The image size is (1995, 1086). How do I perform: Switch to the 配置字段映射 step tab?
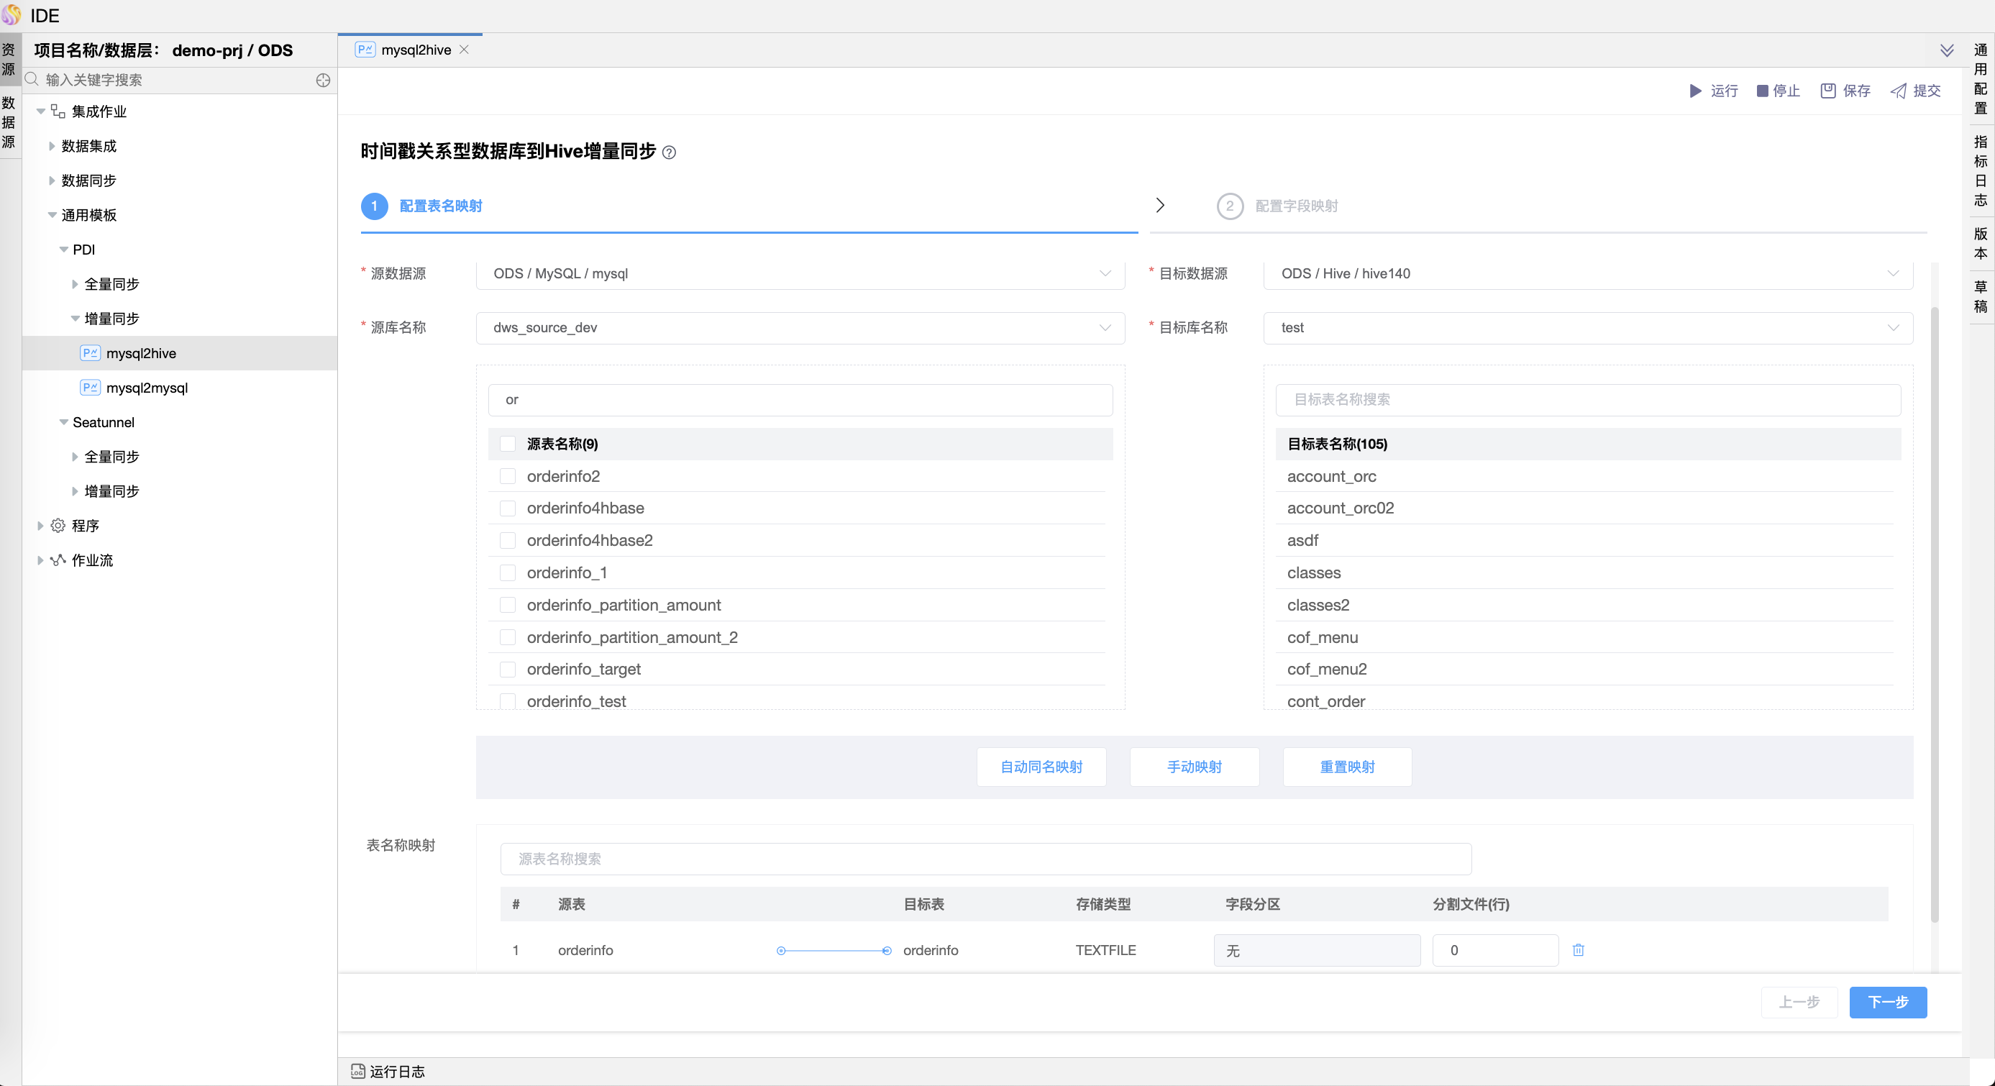[x=1296, y=206]
